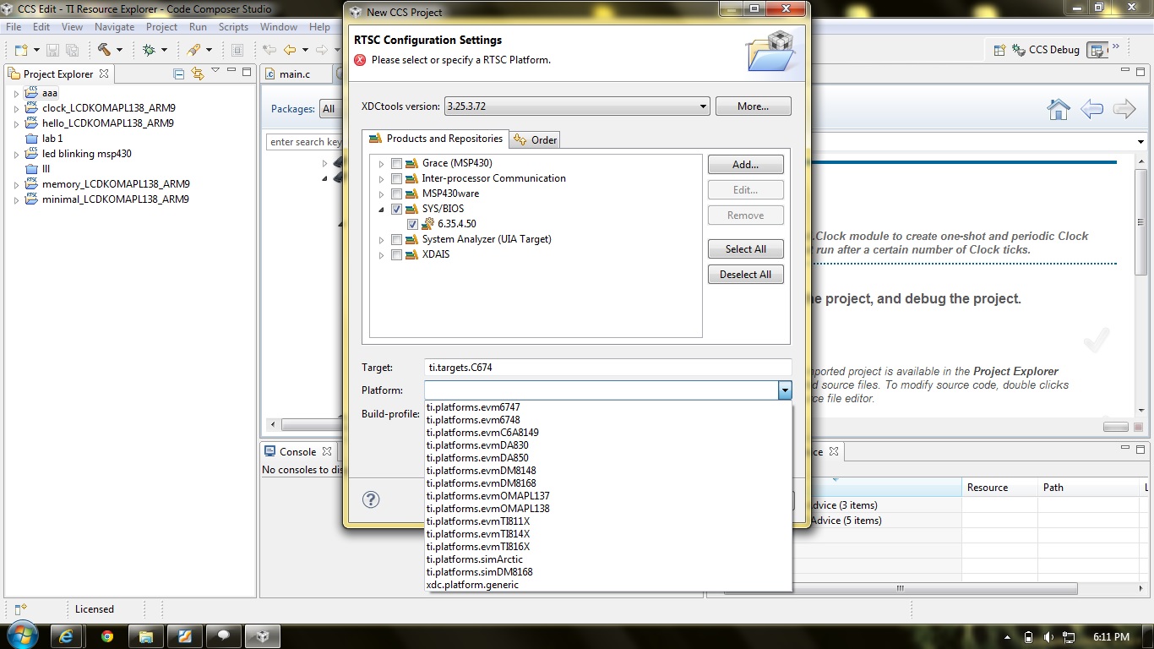Click the status bar icon beside Licensed
Image resolution: width=1154 pixels, height=649 pixels.
point(21,608)
